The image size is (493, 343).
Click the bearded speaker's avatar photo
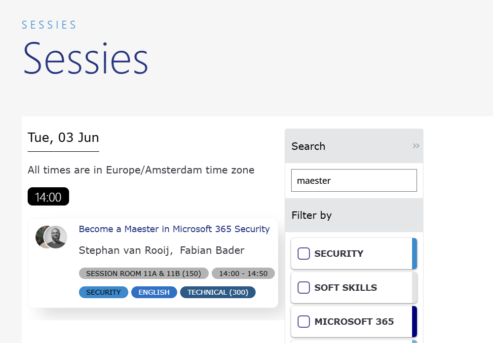[56, 237]
